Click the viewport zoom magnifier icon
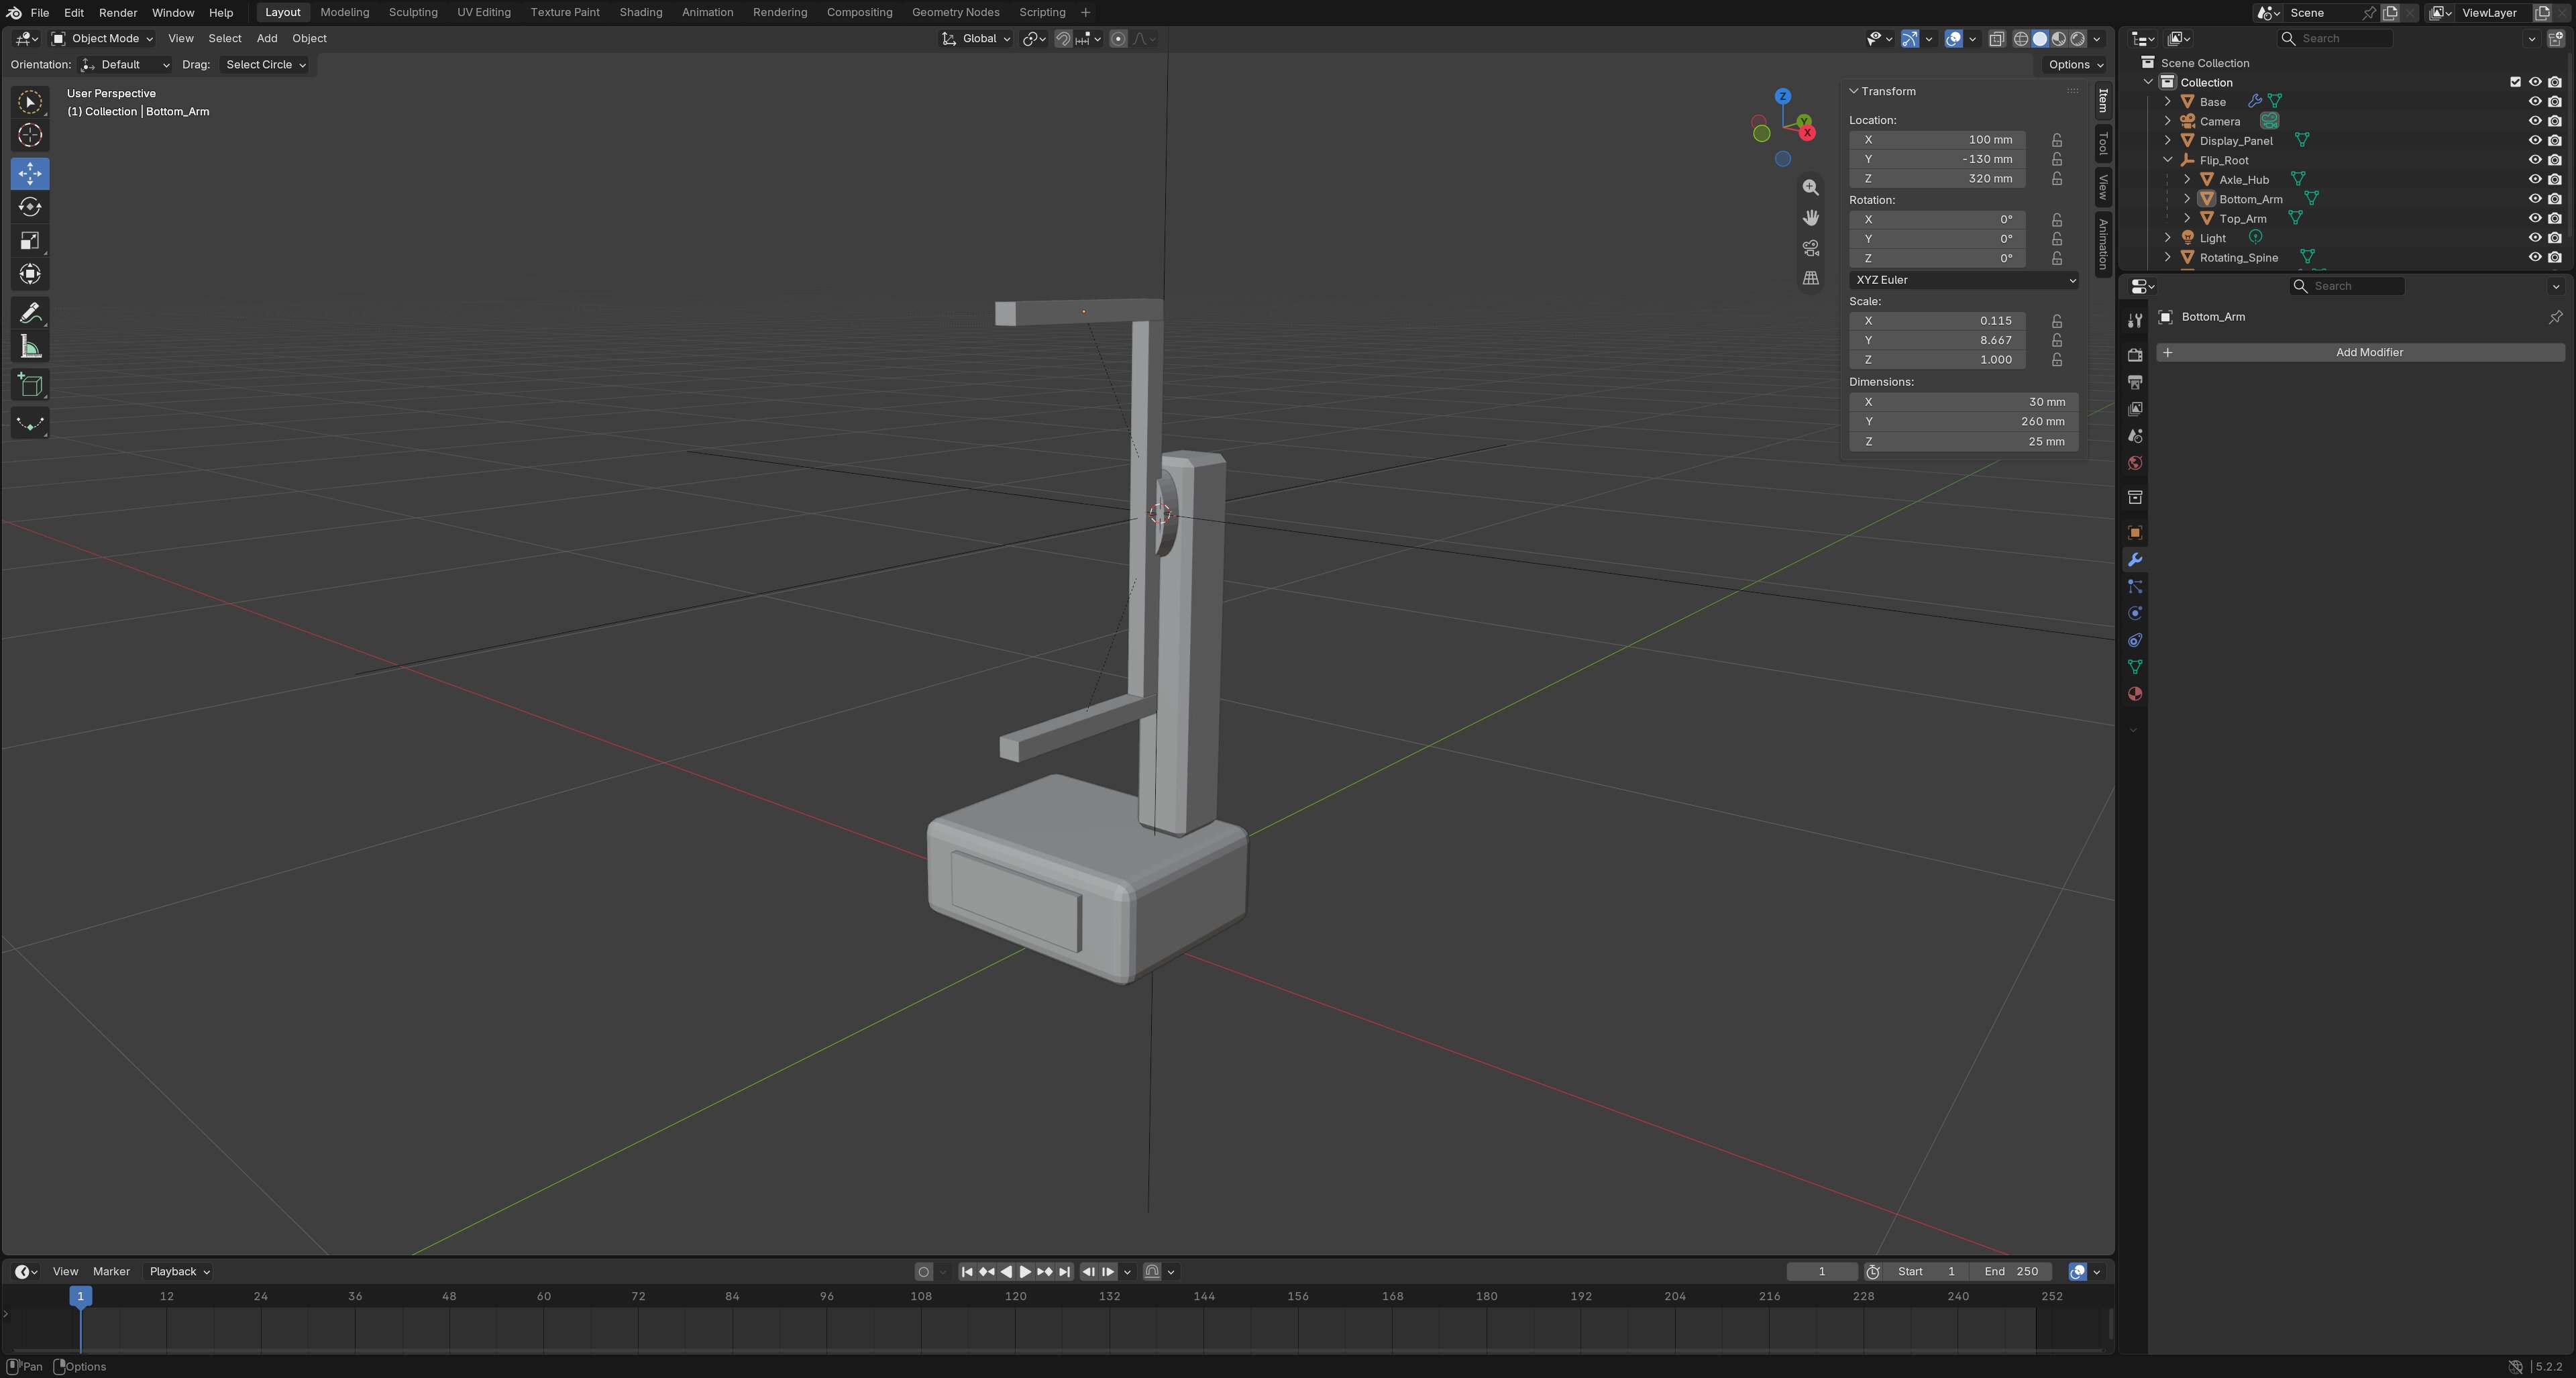 pos(1810,187)
